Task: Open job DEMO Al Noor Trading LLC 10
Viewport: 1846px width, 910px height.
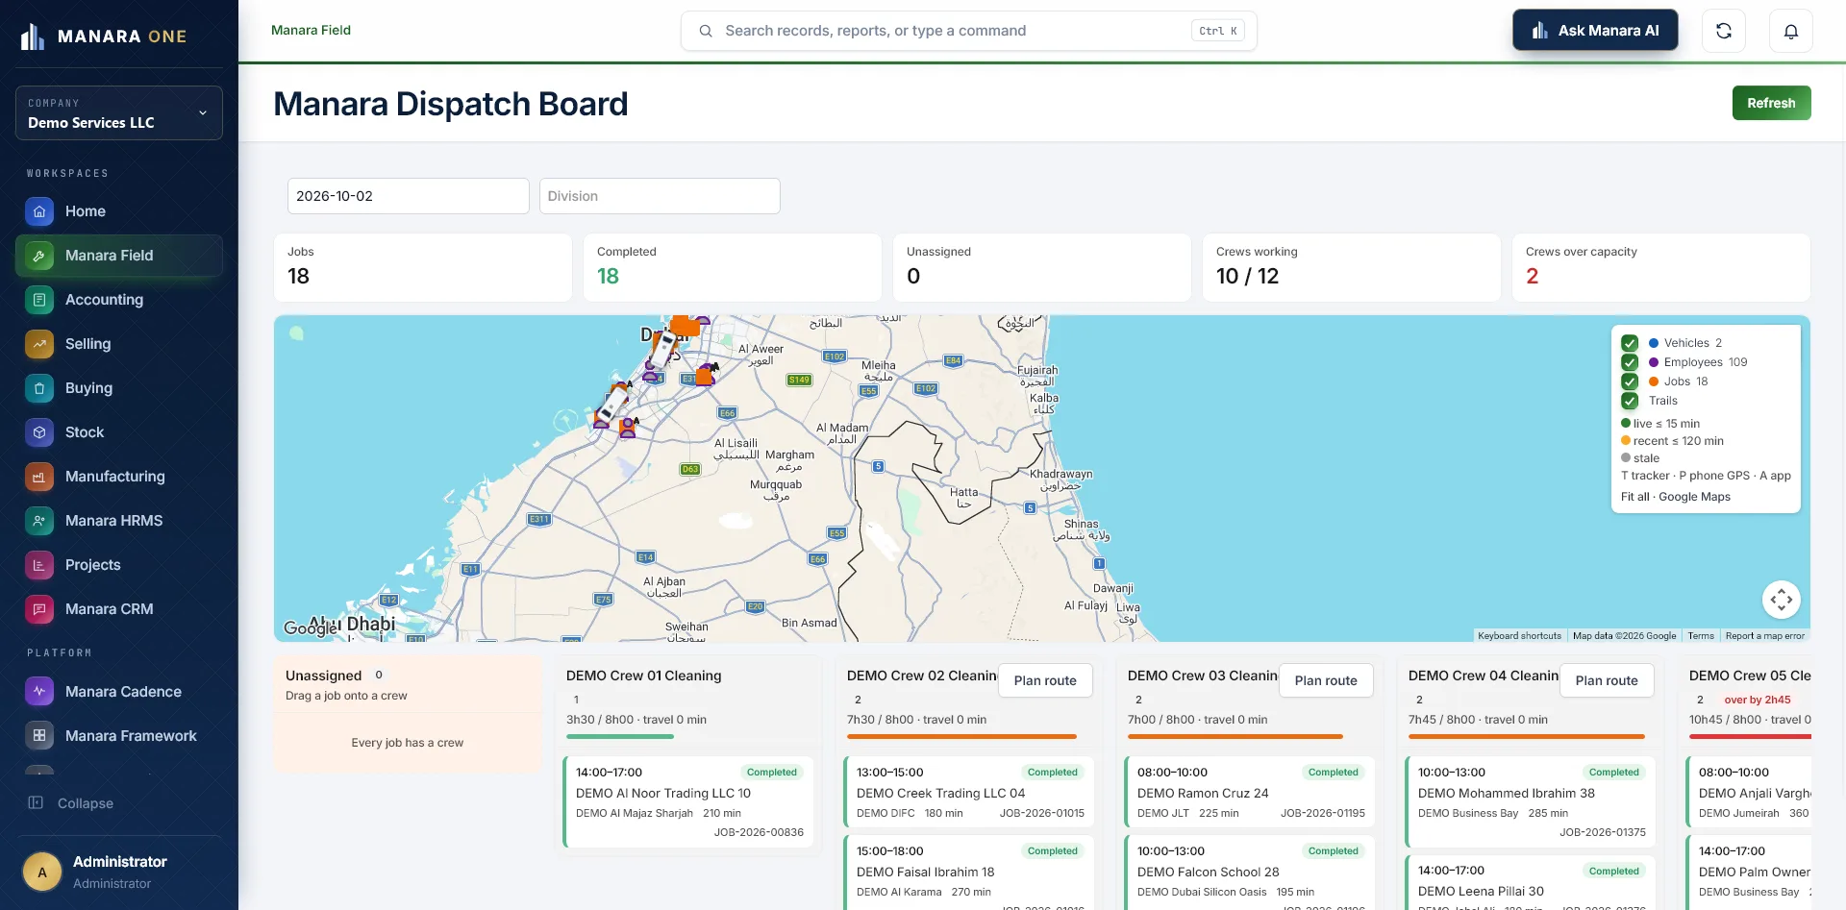Action: tap(688, 802)
